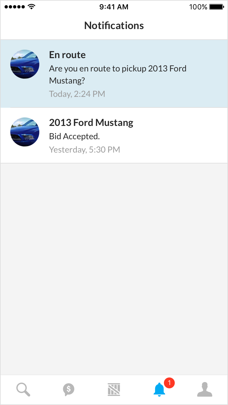Tap the 100% battery percentage text

(198, 7)
